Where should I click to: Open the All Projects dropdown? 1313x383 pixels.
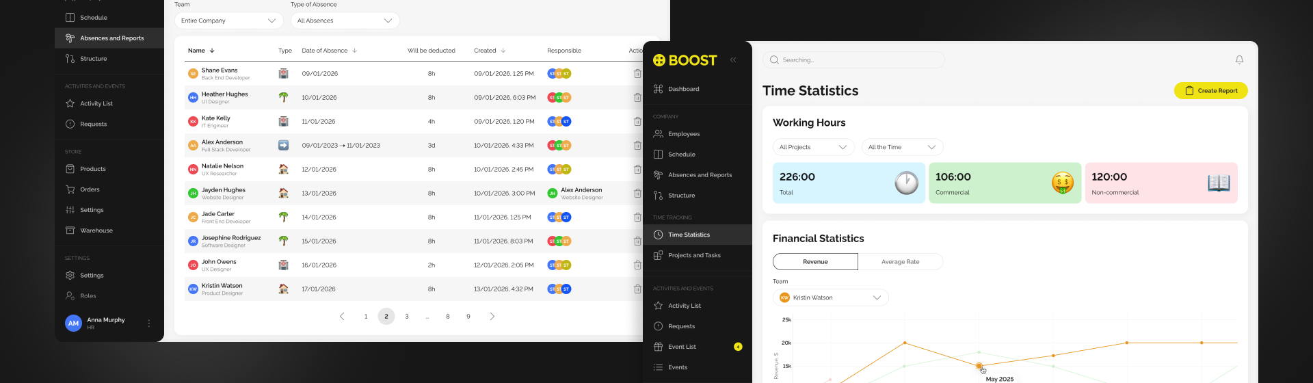click(813, 147)
